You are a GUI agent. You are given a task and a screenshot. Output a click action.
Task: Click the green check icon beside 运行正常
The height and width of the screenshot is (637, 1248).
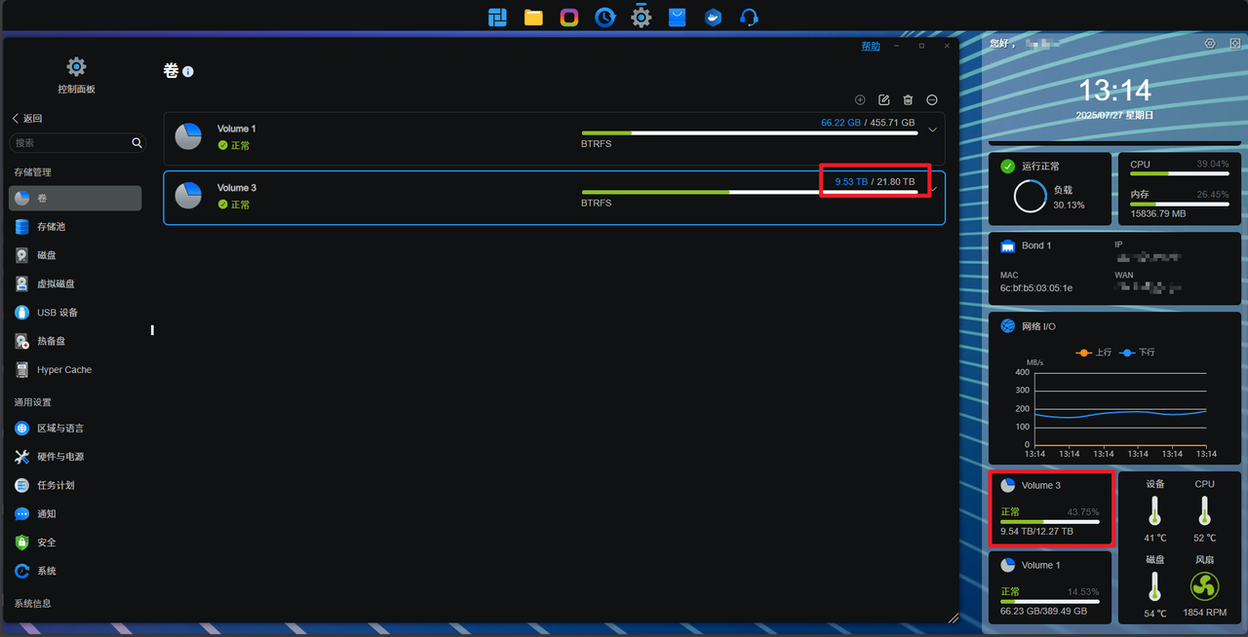click(x=1008, y=167)
